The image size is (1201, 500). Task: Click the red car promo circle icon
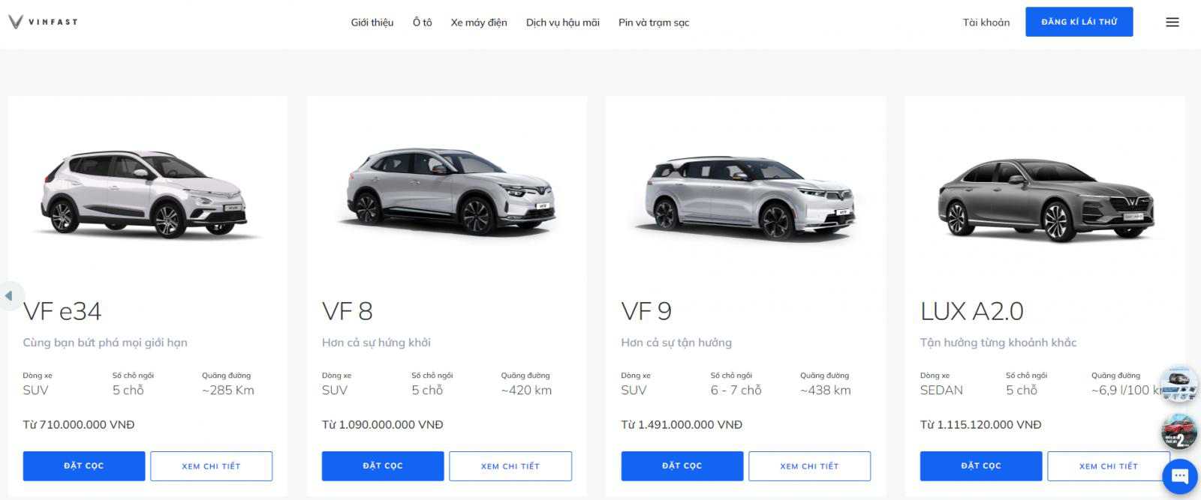[1178, 431]
